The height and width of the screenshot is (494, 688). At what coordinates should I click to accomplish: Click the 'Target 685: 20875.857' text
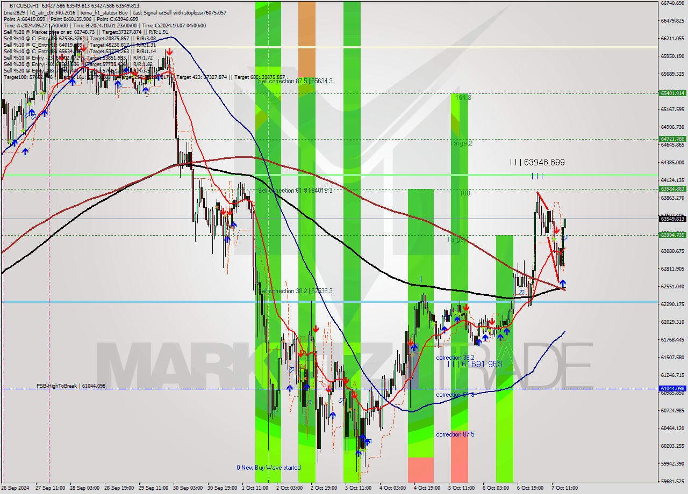point(260,77)
